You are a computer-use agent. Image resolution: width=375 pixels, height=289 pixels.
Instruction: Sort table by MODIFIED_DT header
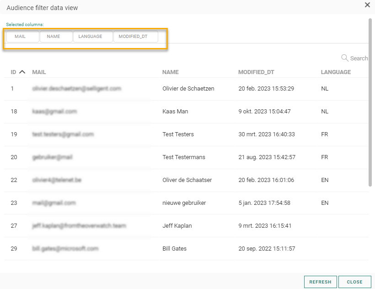(256, 72)
